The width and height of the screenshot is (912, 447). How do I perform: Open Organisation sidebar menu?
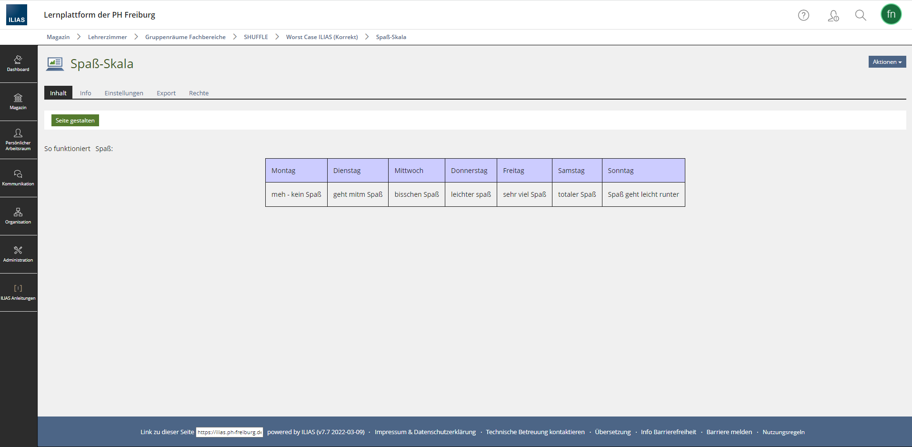tap(18, 216)
